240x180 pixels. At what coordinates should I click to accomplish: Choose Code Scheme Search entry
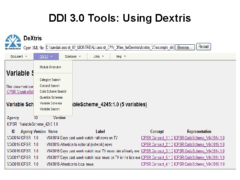pos(53,91)
